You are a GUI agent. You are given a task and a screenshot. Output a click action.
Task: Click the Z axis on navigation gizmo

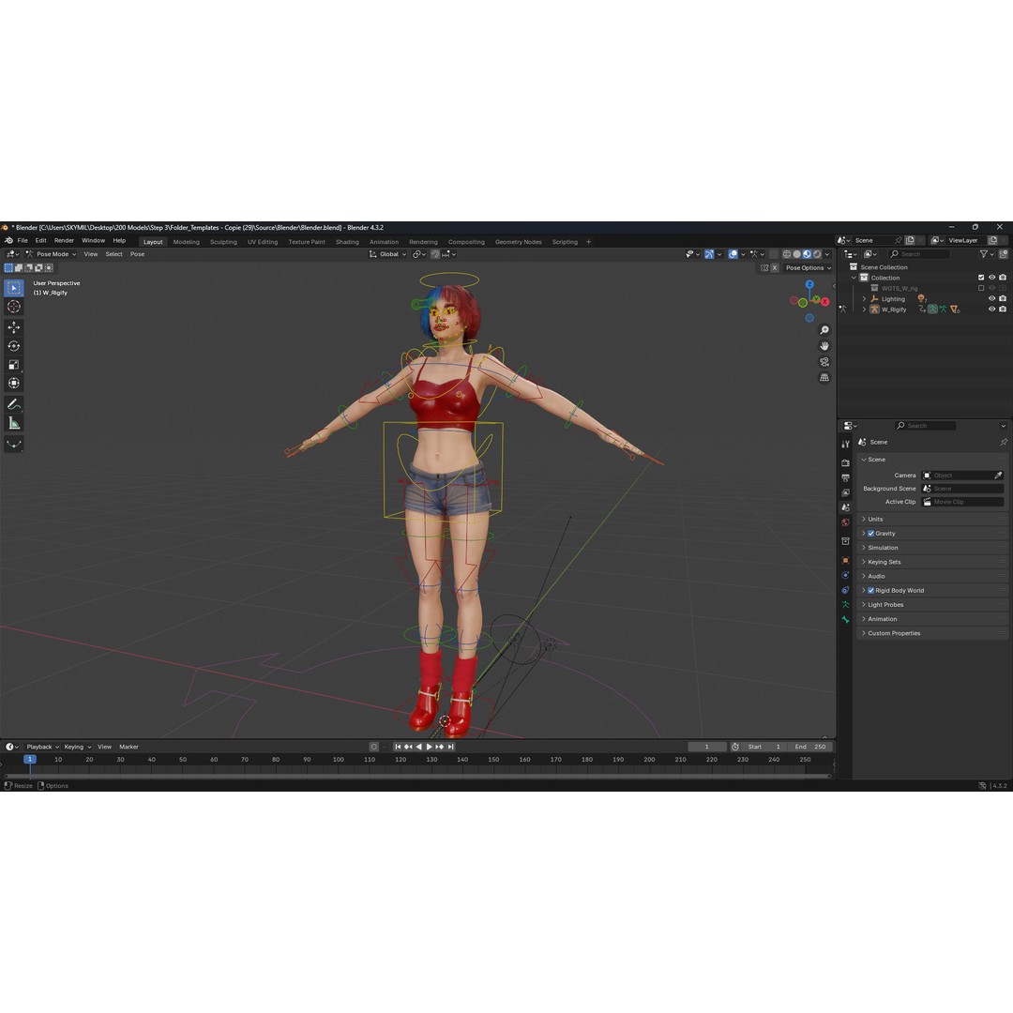tap(809, 284)
